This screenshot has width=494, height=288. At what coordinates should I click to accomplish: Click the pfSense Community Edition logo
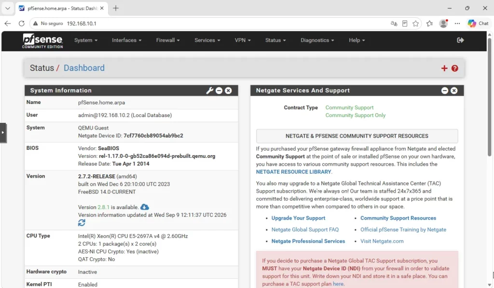click(x=42, y=41)
